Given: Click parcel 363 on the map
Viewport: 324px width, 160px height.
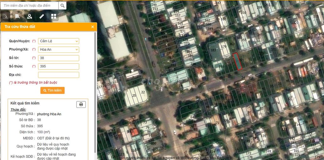Looking at the screenshot, I should point(232,44).
